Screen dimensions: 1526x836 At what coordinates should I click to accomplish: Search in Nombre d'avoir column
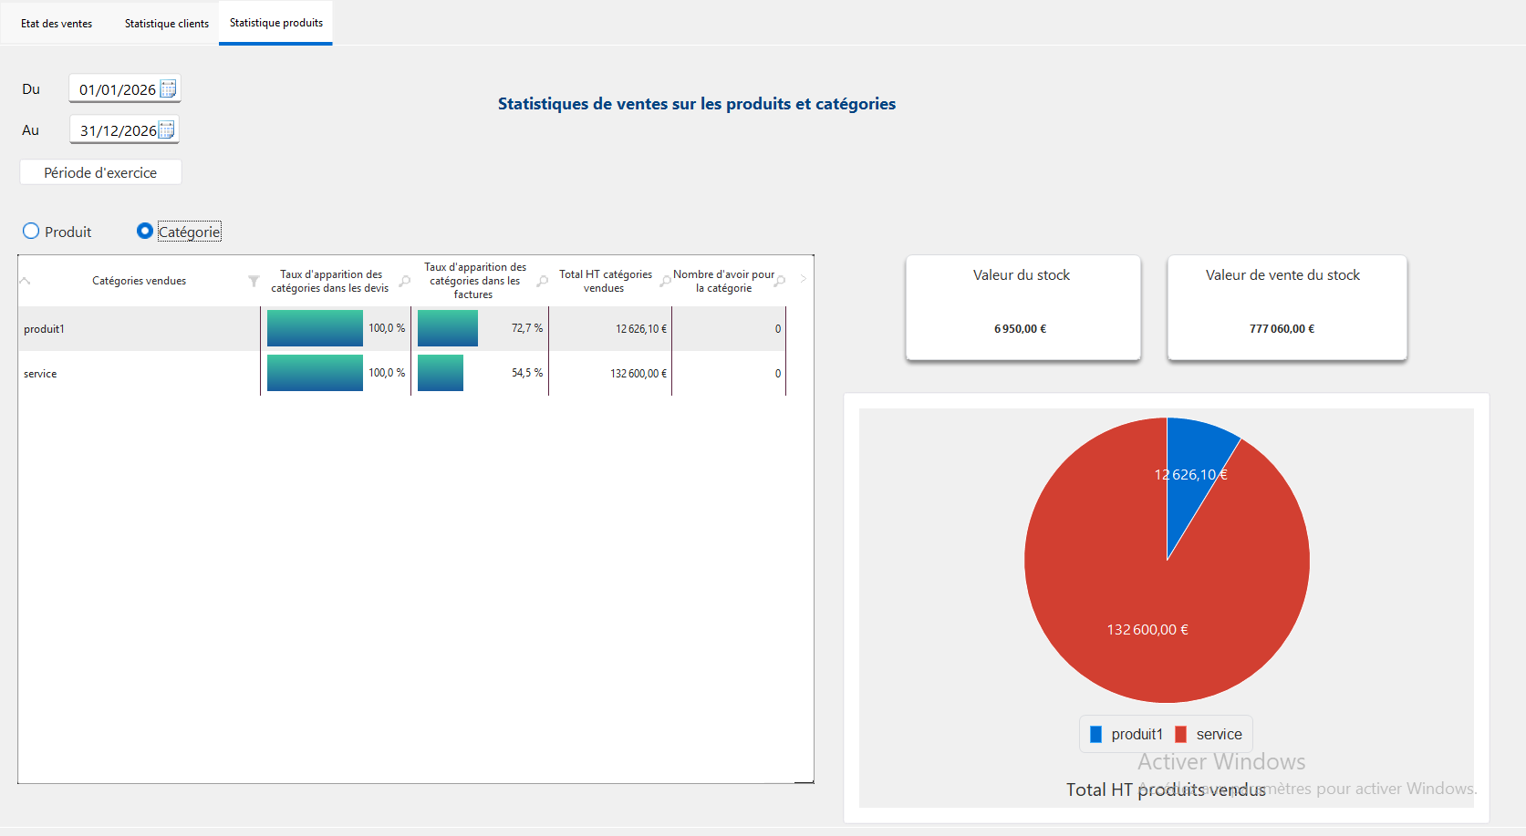point(780,281)
